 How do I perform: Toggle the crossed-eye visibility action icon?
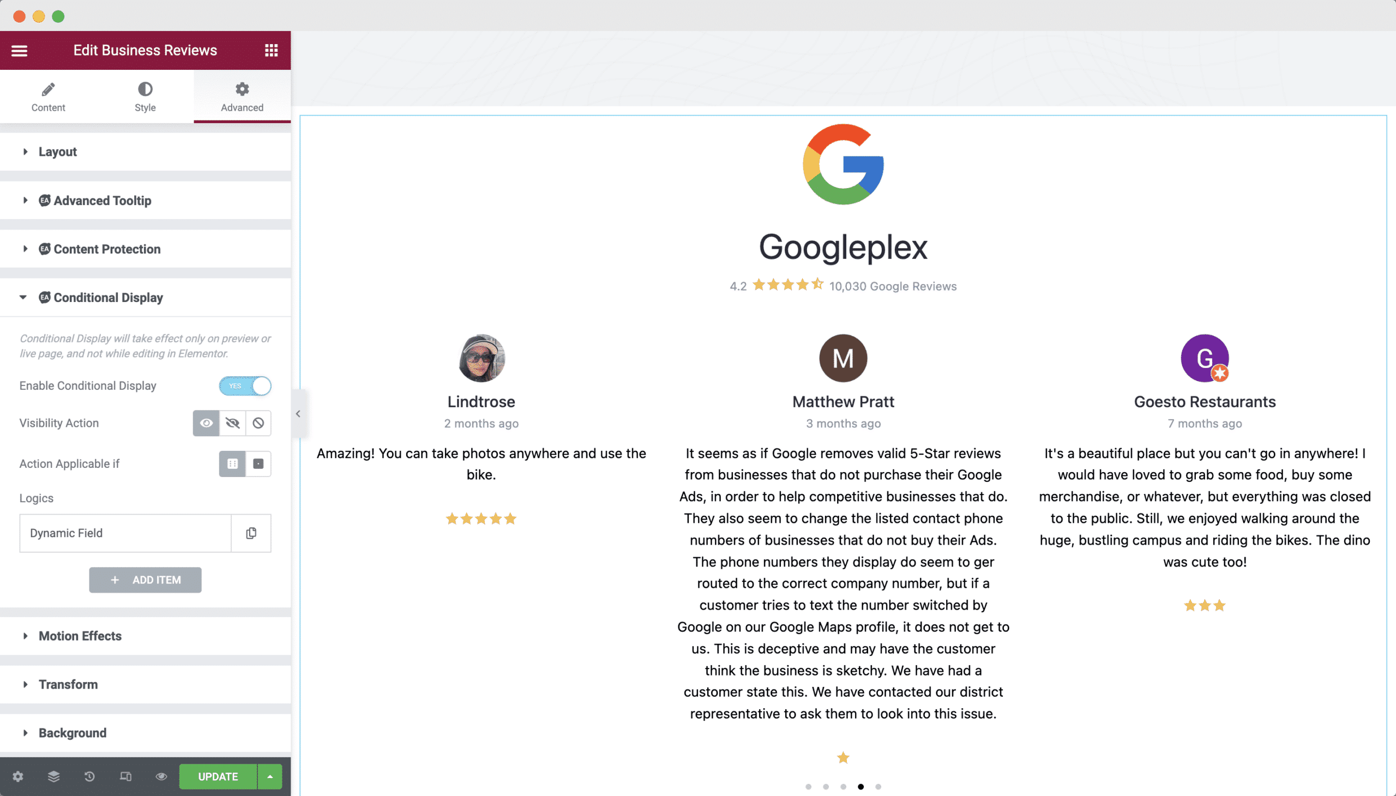pos(233,423)
